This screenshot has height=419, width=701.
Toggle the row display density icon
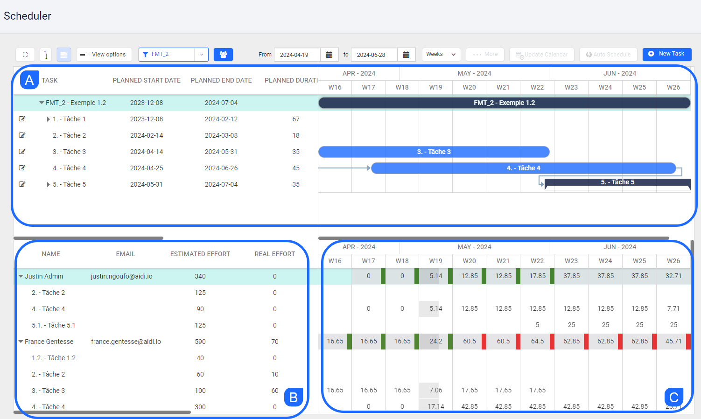tap(63, 55)
